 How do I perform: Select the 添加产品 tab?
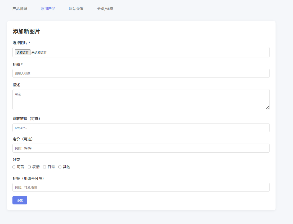tap(48, 9)
